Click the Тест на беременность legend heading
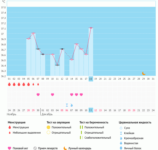This screenshot has width=158, height=150. click(94, 123)
